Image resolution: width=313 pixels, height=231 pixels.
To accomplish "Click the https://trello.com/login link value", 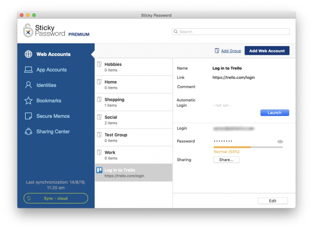I will click(234, 78).
